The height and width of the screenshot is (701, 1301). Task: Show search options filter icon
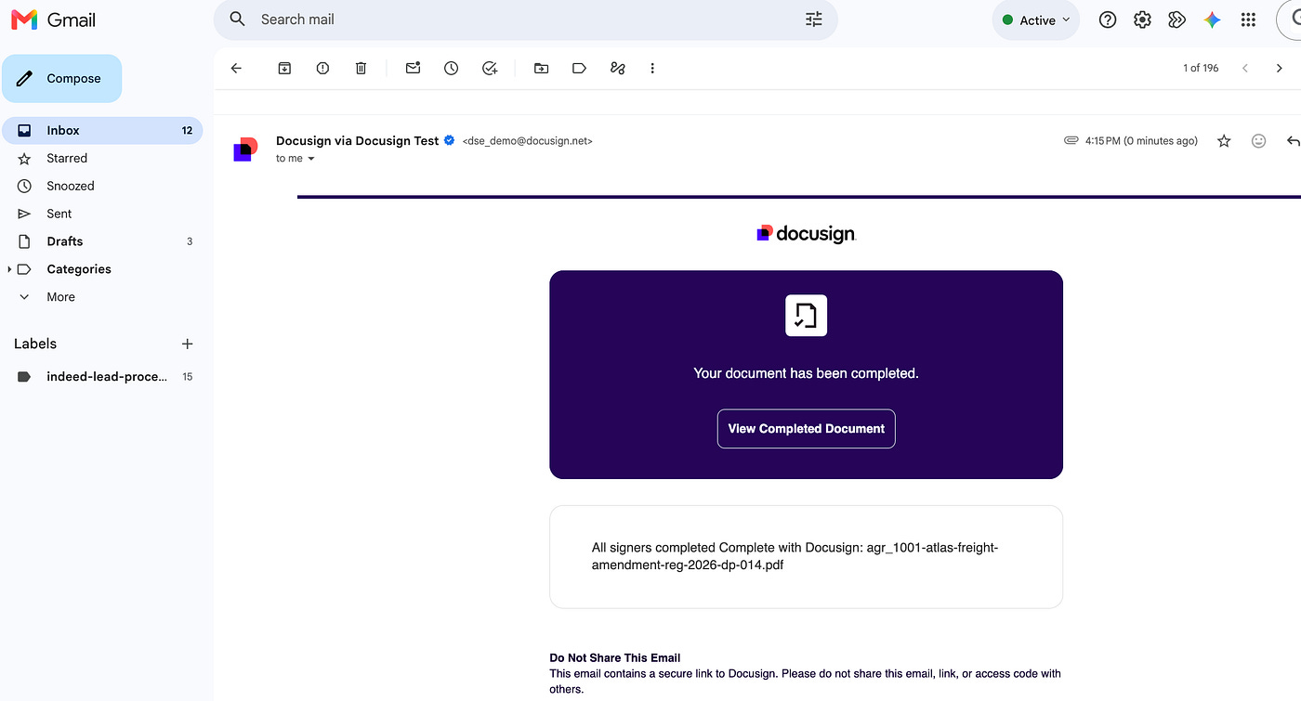click(814, 19)
